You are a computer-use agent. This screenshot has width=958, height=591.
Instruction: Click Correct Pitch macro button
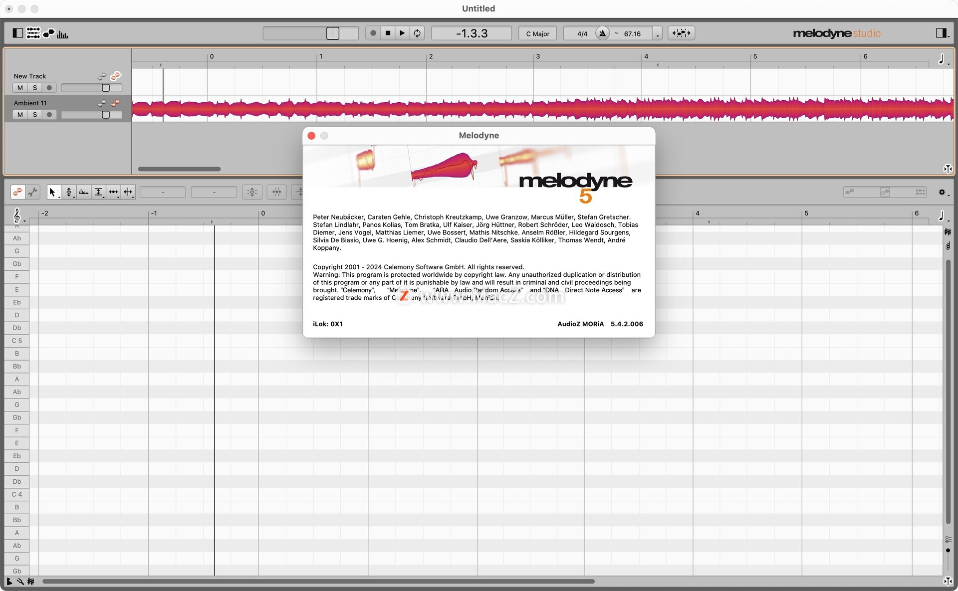point(252,192)
